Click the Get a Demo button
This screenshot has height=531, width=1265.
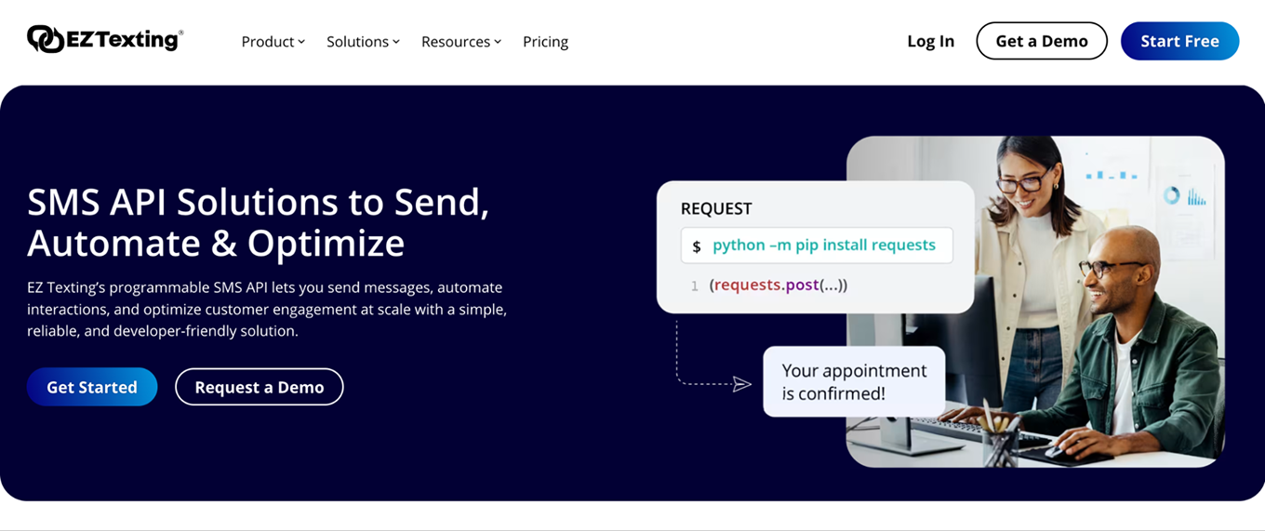point(1042,41)
